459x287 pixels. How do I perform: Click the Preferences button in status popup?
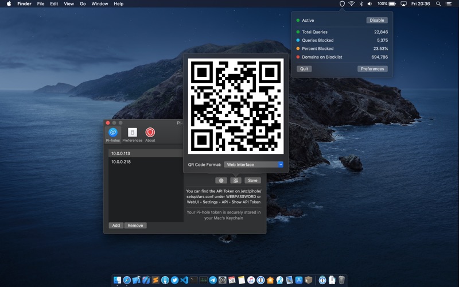(x=372, y=69)
